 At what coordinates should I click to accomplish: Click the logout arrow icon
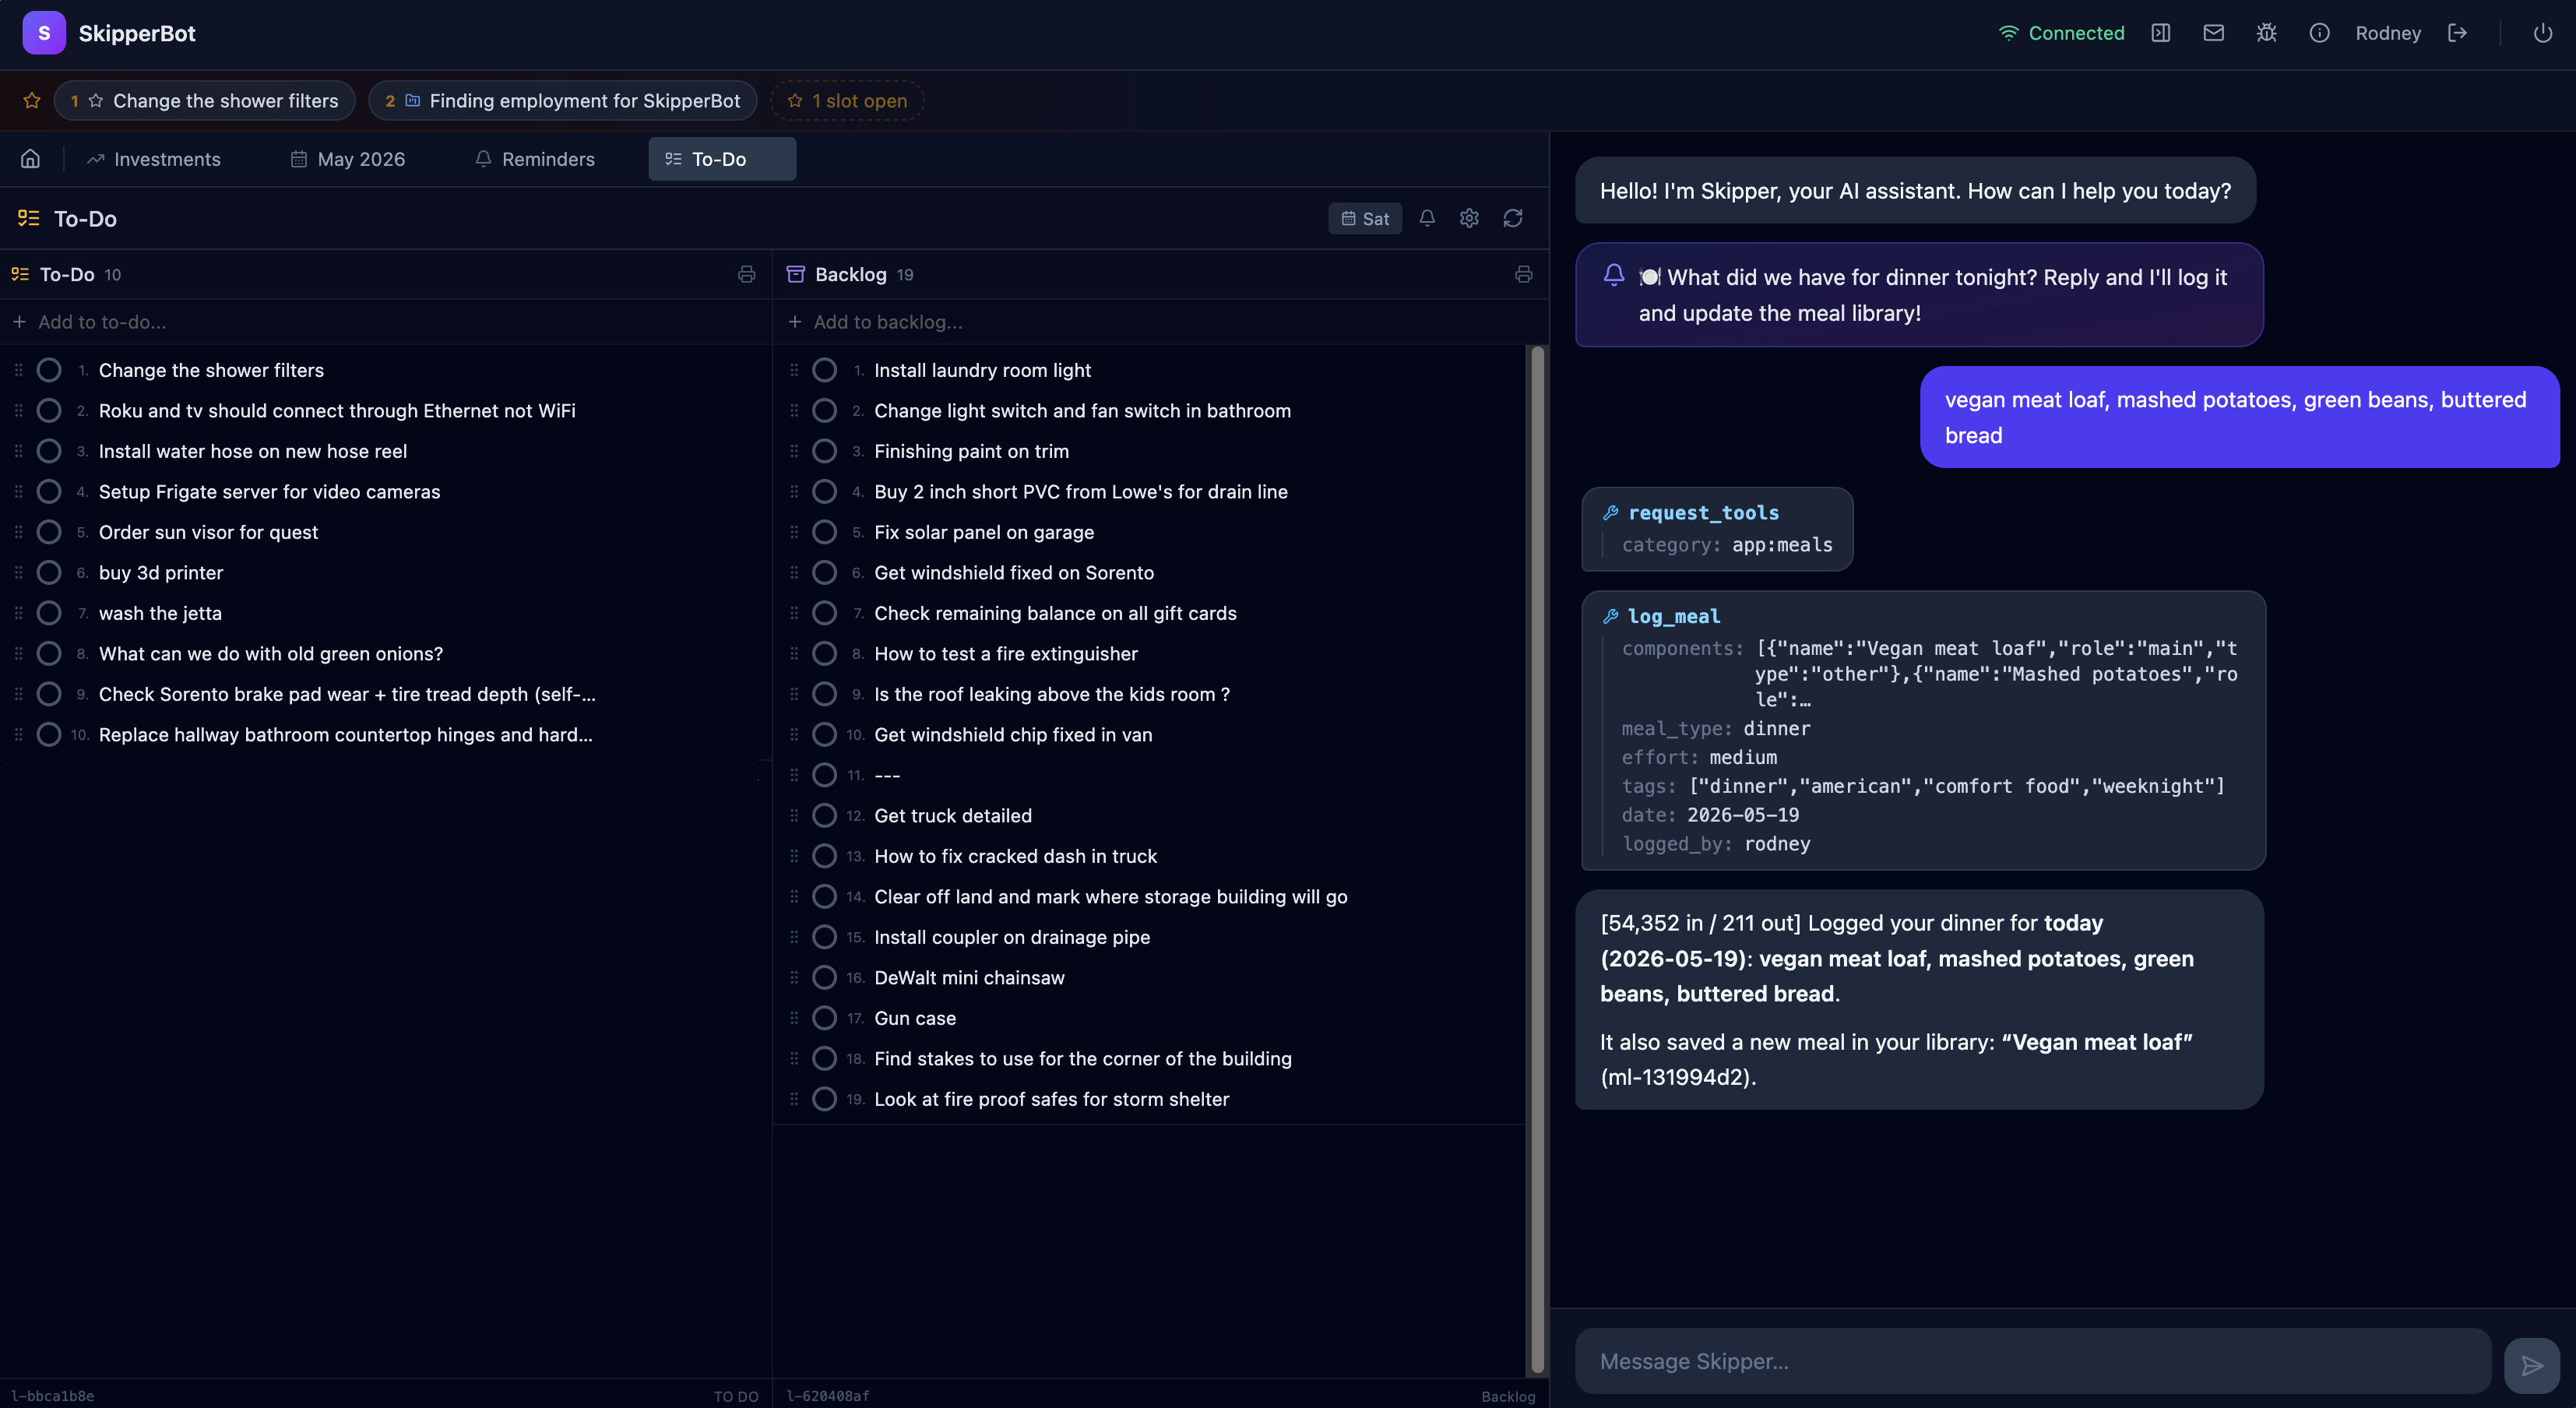point(2457,33)
